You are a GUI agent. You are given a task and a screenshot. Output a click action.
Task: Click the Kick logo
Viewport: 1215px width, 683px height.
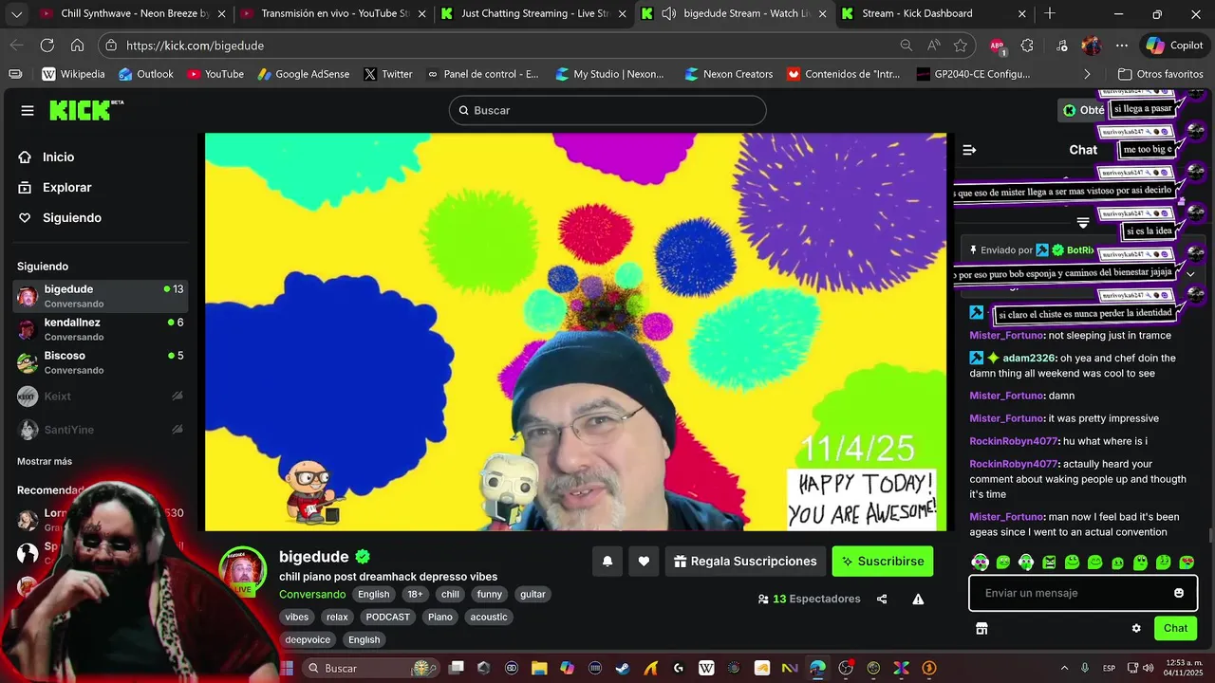point(85,110)
